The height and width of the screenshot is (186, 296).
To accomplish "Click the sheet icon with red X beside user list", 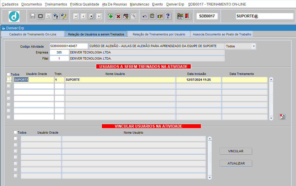I will (282, 117).
